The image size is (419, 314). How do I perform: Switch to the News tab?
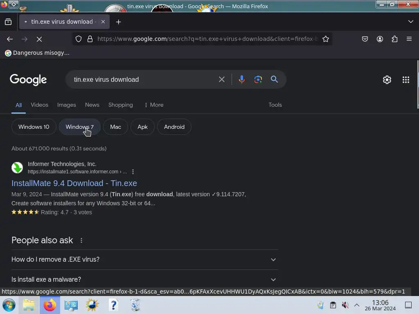point(92,105)
